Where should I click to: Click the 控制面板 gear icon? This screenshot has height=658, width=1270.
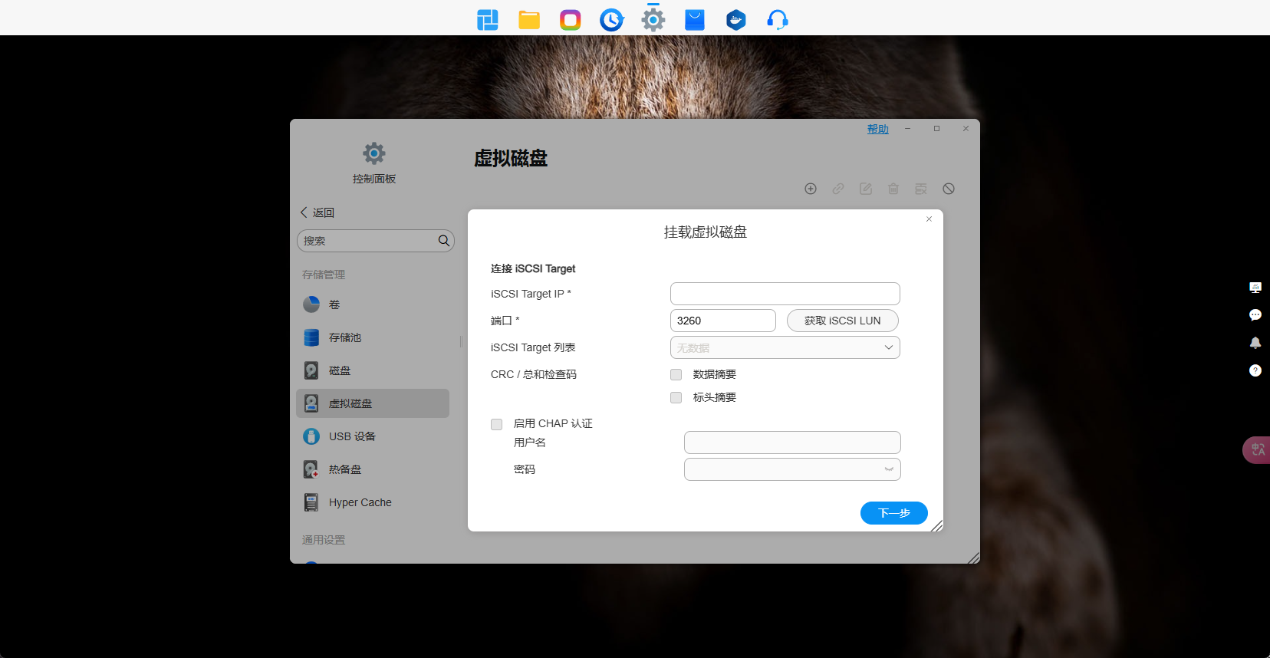click(374, 153)
